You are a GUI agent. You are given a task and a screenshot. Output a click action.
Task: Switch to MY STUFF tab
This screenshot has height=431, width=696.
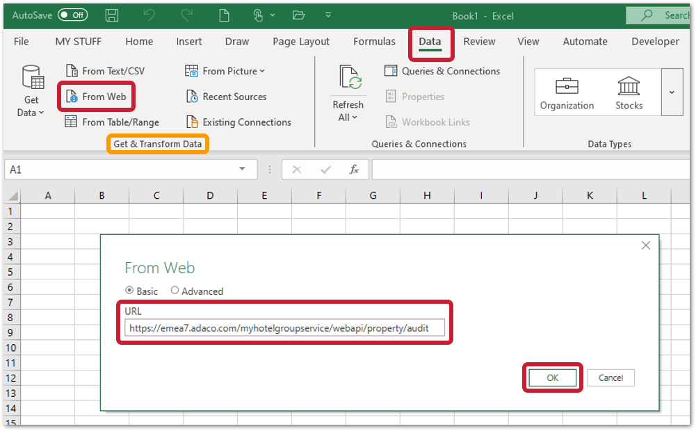[79, 42]
